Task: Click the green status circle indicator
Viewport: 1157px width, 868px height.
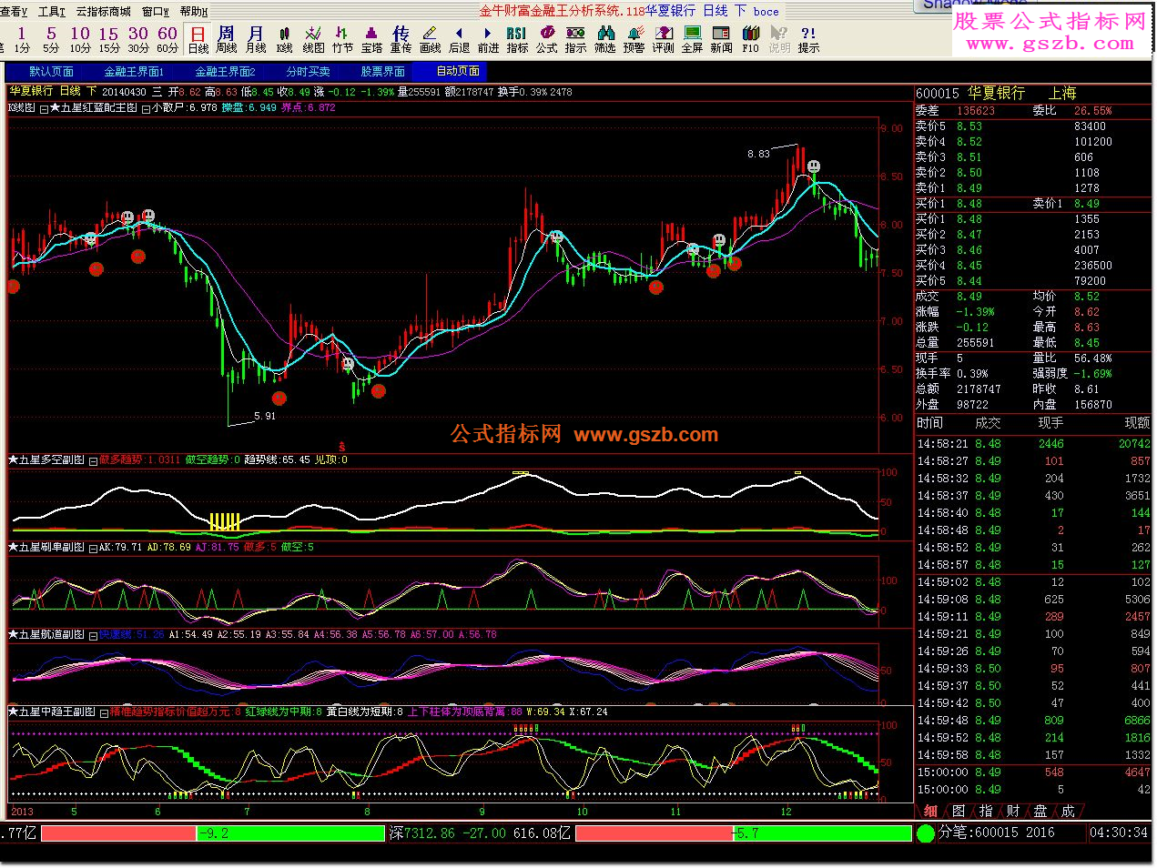Action: pyautogui.click(x=926, y=833)
